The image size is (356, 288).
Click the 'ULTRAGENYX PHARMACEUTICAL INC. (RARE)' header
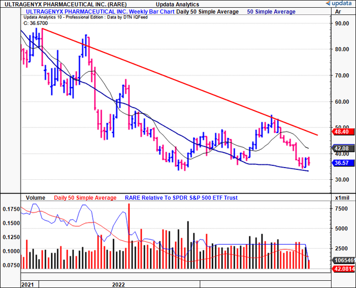click(x=66, y=4)
